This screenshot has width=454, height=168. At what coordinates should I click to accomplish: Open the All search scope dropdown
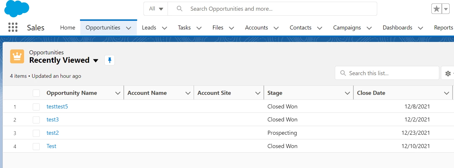(x=156, y=9)
